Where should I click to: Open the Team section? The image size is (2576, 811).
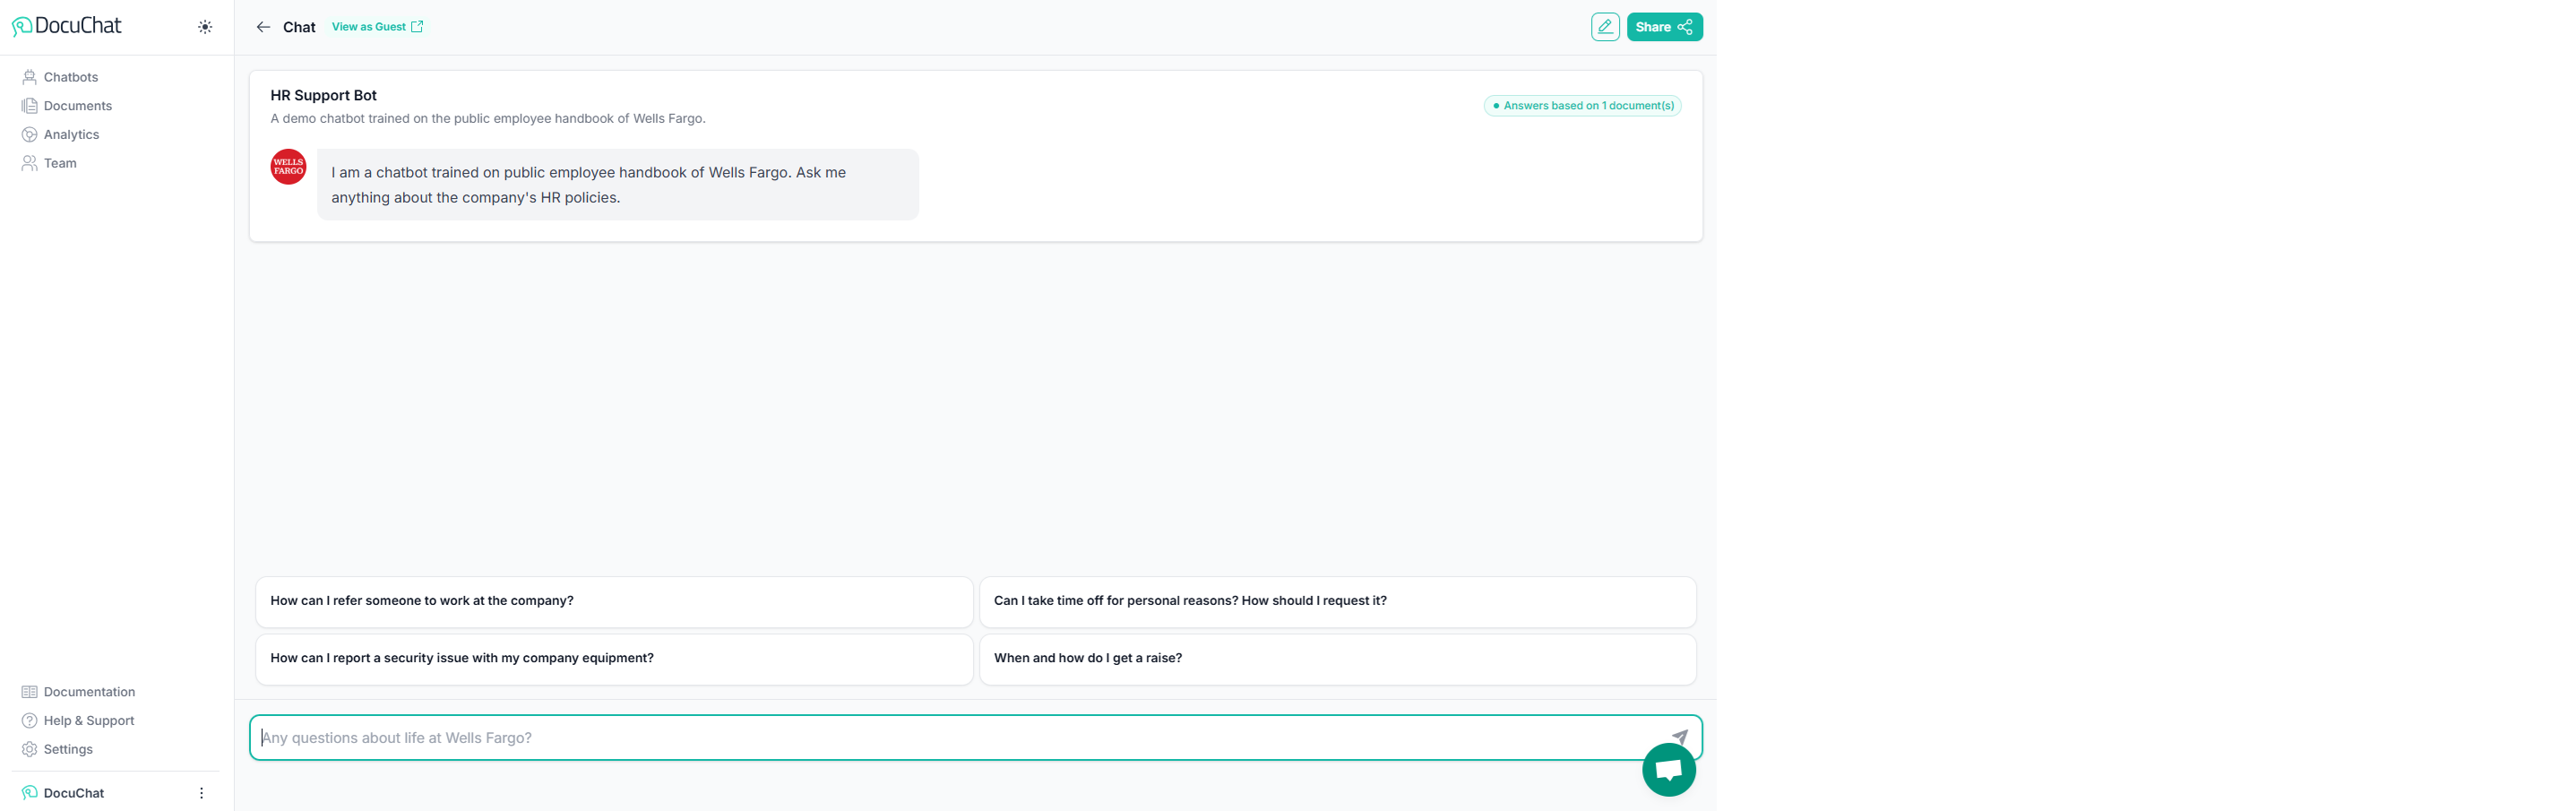pyautogui.click(x=60, y=163)
